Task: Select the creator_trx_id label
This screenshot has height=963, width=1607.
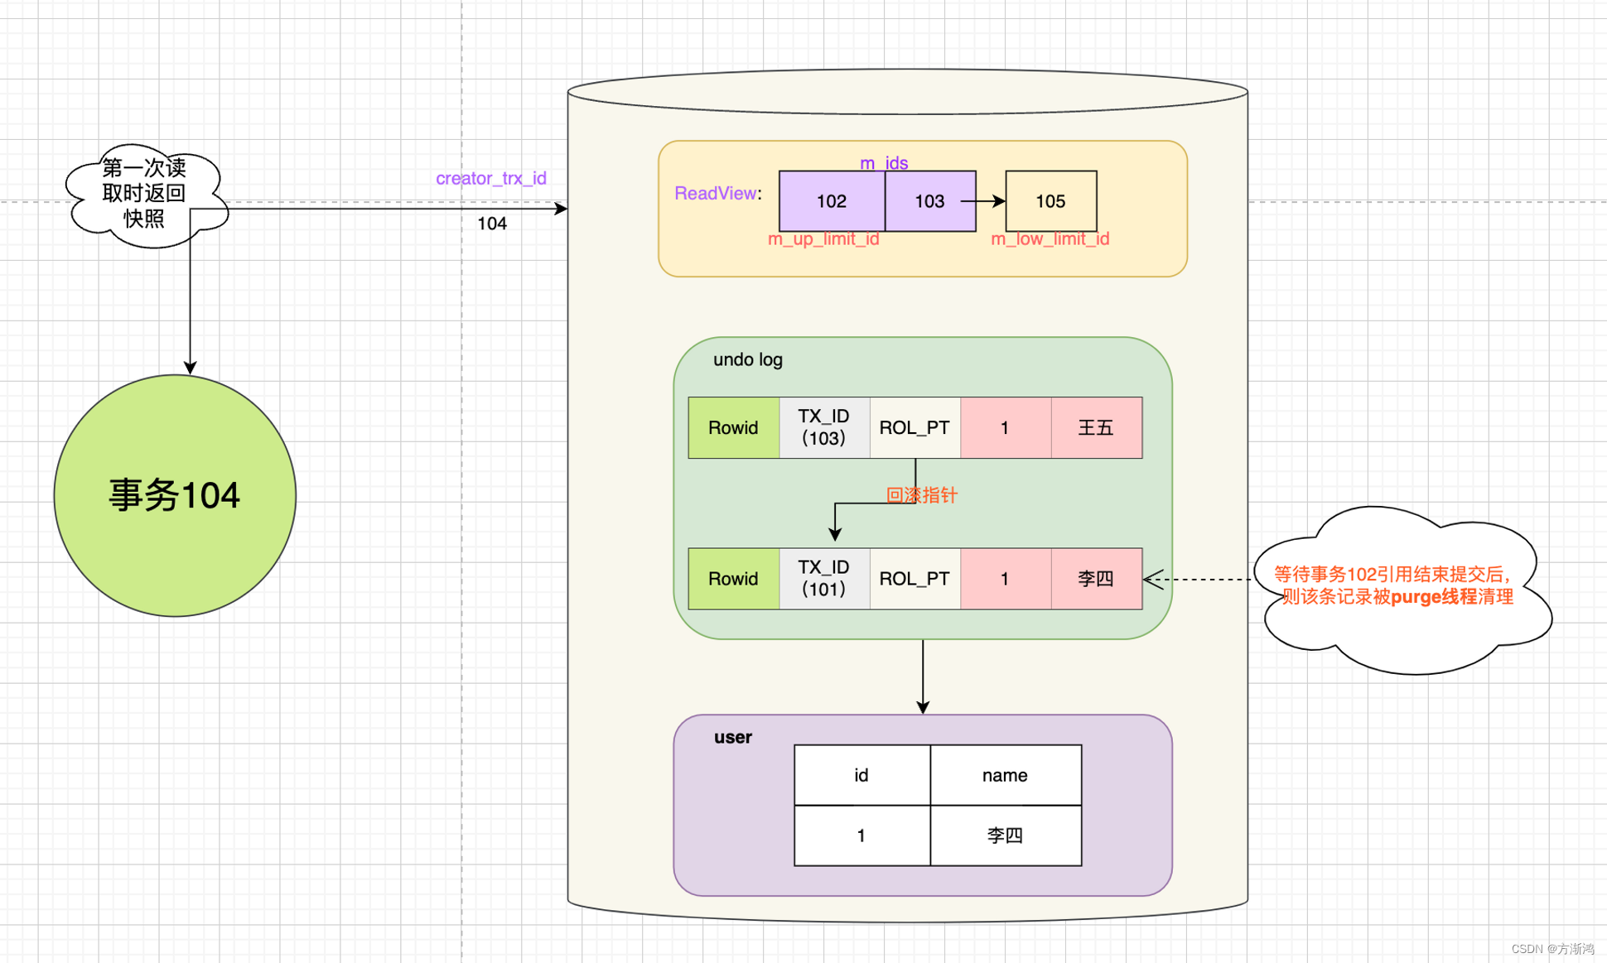Action: 491,178
